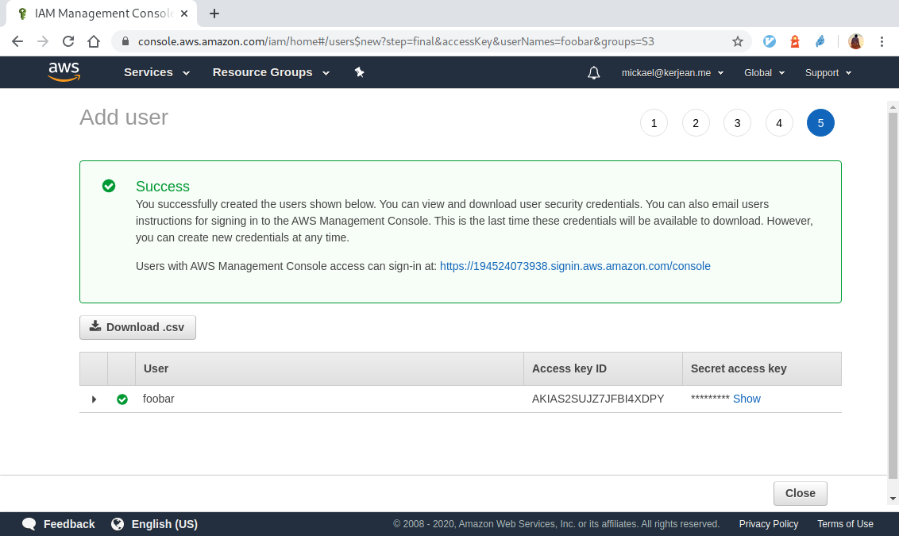Image resolution: width=899 pixels, height=536 pixels.
Task: Show the secret access key
Action: pyautogui.click(x=747, y=399)
